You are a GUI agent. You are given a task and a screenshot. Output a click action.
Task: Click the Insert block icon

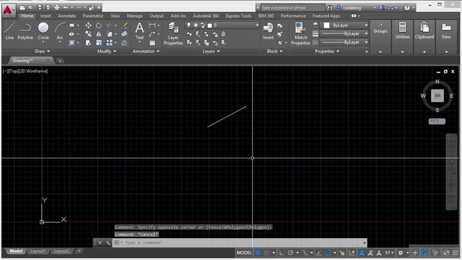(x=268, y=31)
